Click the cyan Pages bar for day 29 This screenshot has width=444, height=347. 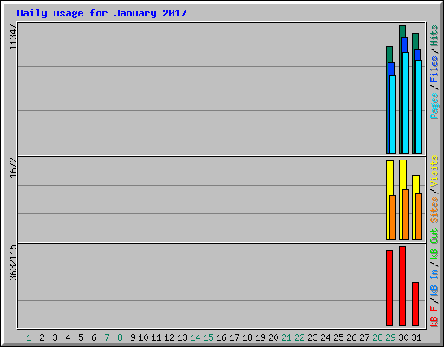tap(393, 115)
